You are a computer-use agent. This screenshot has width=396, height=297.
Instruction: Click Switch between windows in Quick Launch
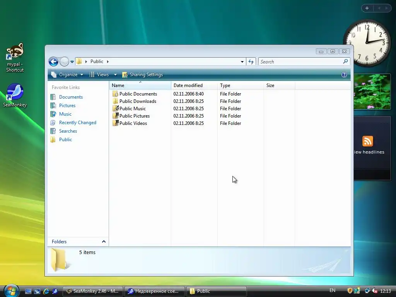coord(37,291)
